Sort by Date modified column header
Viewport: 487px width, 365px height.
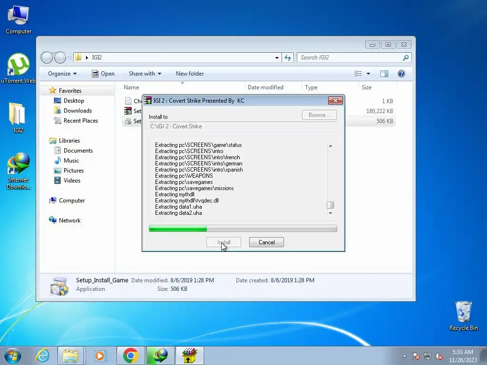273,87
